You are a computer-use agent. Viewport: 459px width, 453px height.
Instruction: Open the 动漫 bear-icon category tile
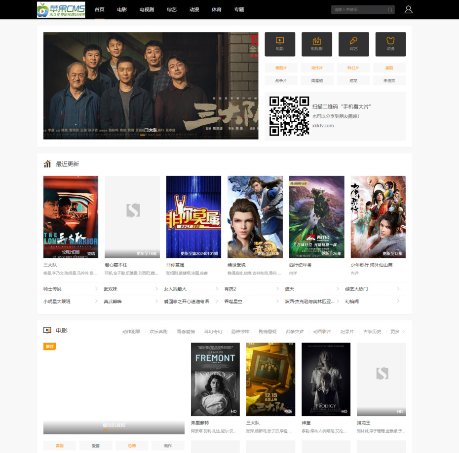(390, 44)
